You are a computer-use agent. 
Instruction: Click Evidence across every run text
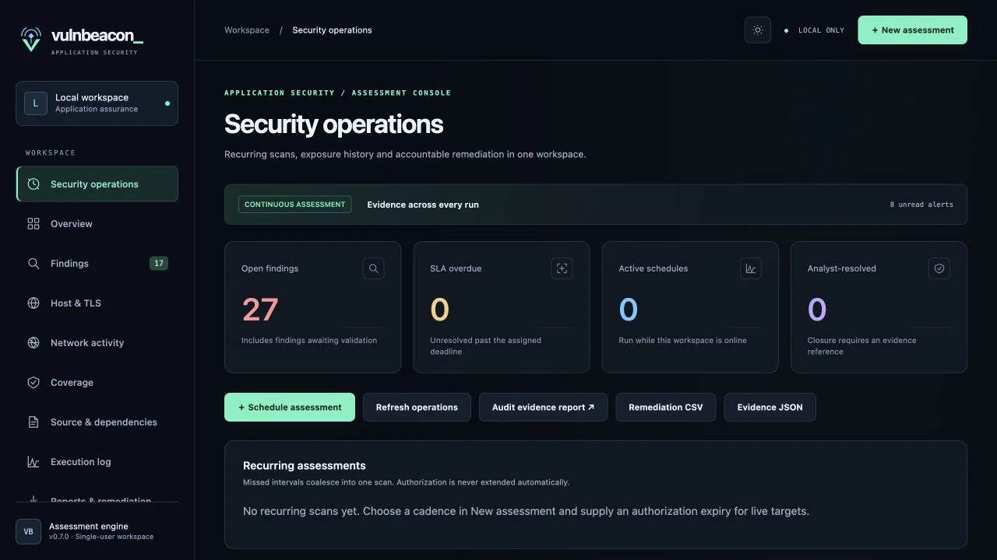coord(423,205)
